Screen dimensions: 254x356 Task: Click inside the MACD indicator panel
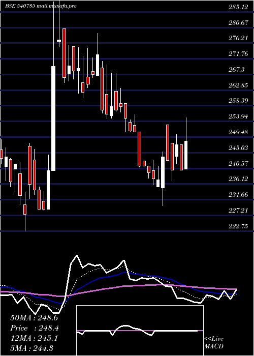click(140, 331)
